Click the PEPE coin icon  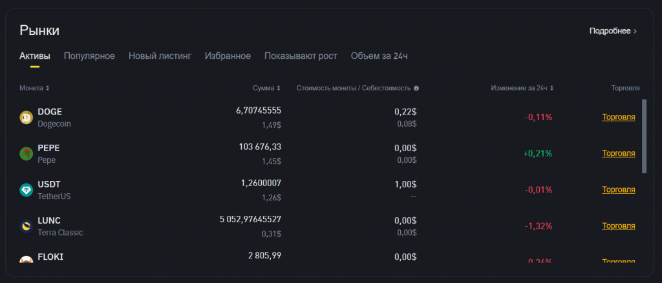point(27,153)
